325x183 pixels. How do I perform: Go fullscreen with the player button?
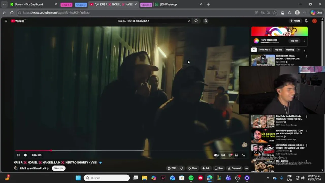click(243, 155)
